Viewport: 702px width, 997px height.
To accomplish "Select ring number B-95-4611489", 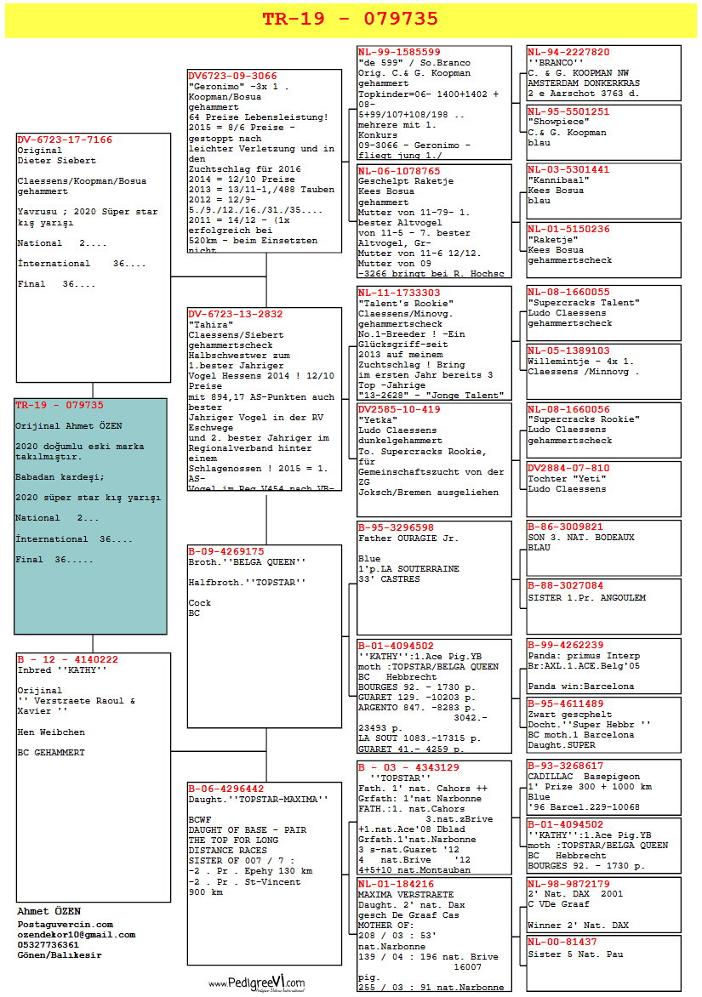I will click(566, 704).
